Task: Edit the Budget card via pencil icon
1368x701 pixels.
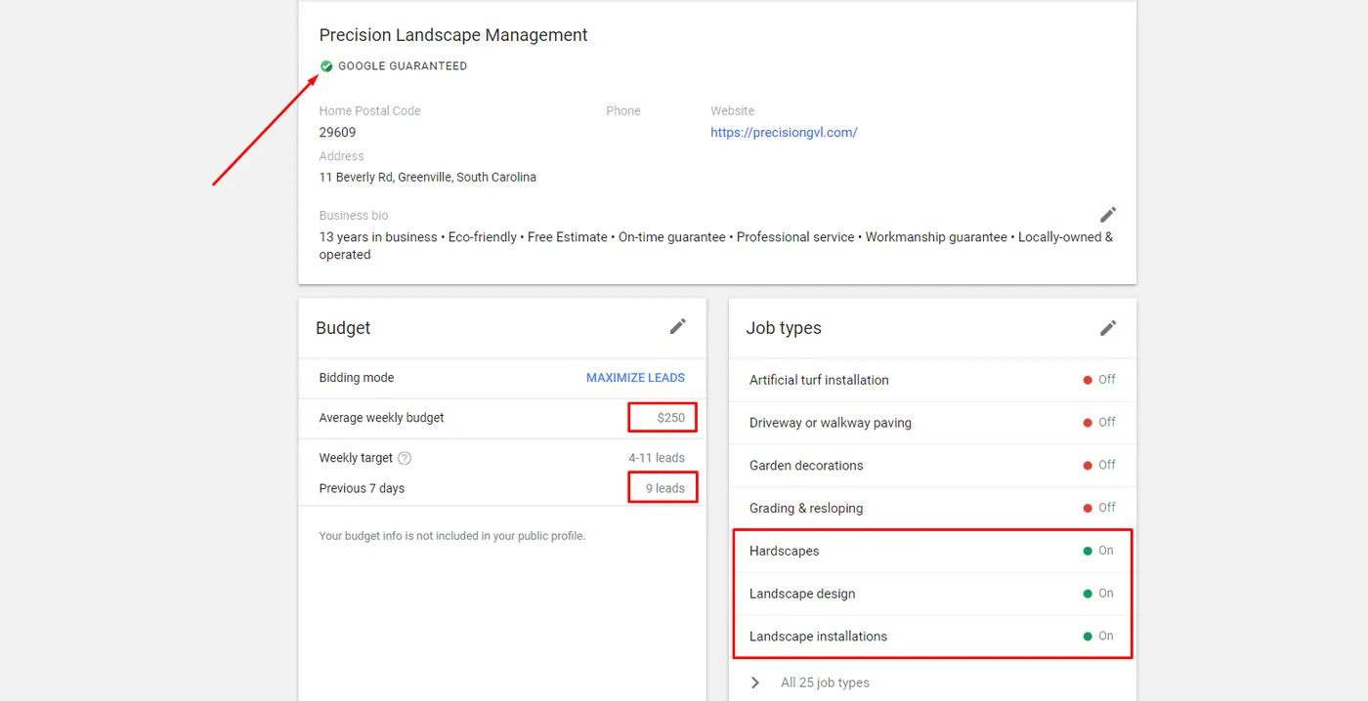Action: [x=678, y=327]
